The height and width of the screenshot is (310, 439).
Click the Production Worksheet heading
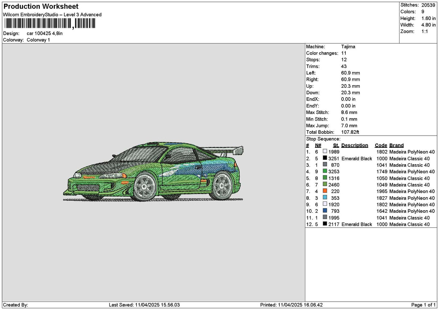[x=41, y=7]
